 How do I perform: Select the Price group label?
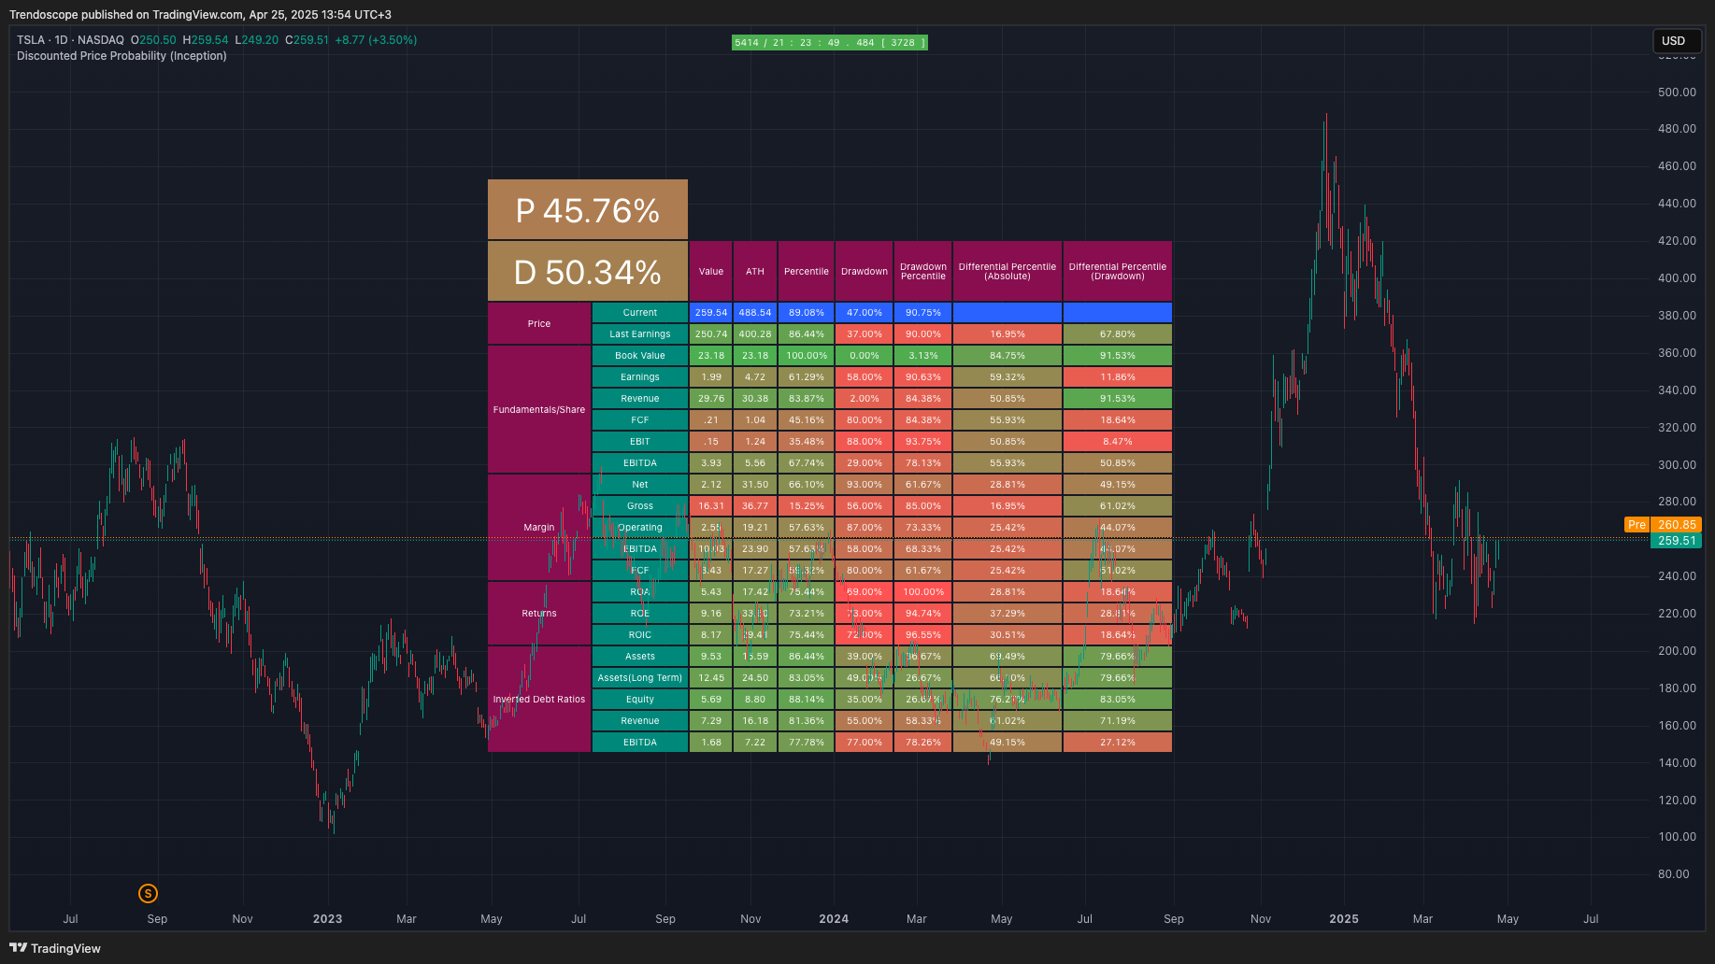539,323
